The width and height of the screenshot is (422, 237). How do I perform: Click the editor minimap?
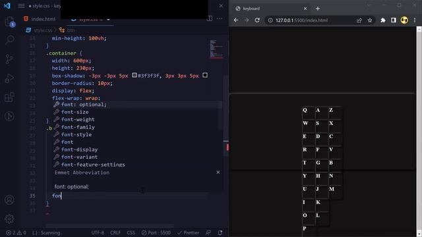pyautogui.click(x=216, y=49)
